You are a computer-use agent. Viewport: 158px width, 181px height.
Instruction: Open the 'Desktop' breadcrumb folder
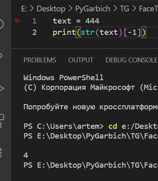[x=51, y=9]
